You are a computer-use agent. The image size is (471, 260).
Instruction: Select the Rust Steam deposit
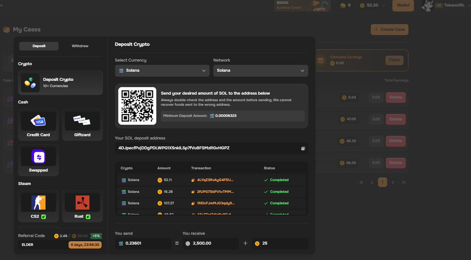pos(82,206)
